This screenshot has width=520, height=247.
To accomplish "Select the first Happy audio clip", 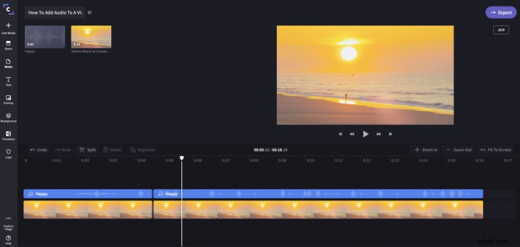I will coord(88,194).
